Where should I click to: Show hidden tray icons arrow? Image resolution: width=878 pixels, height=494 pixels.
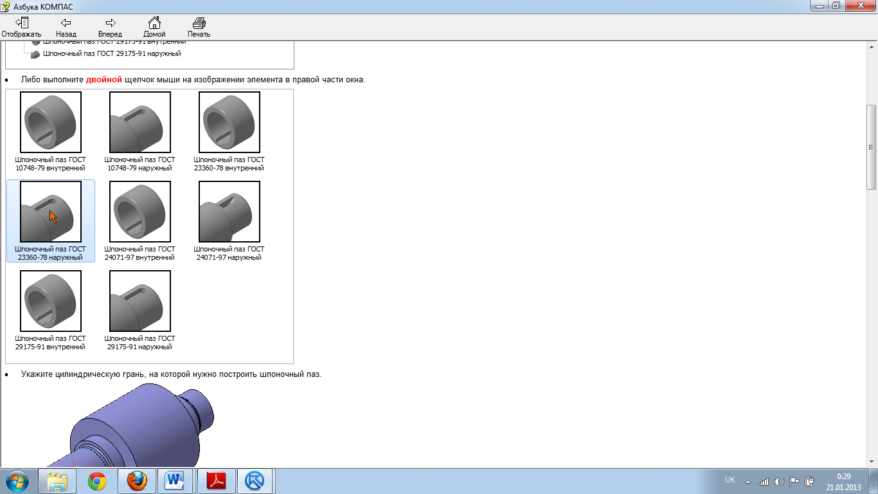(748, 482)
